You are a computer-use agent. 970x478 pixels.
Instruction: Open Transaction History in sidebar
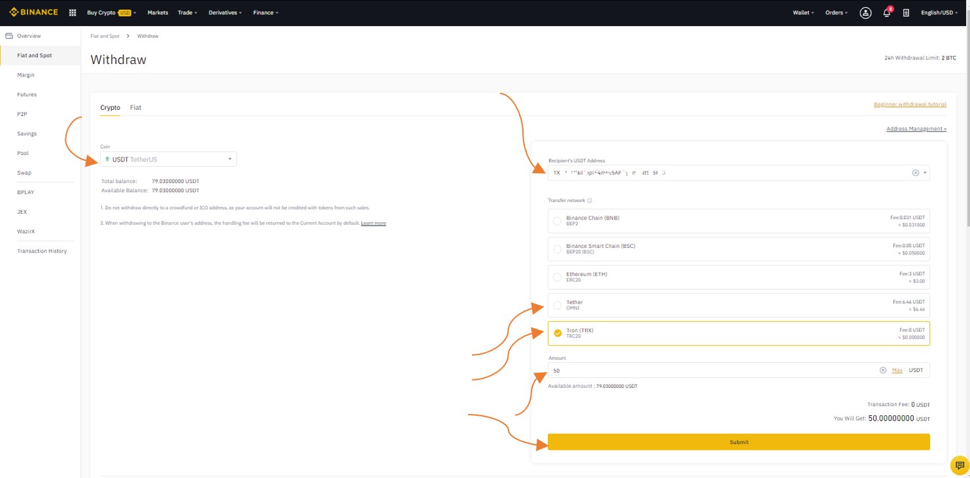pyautogui.click(x=42, y=251)
